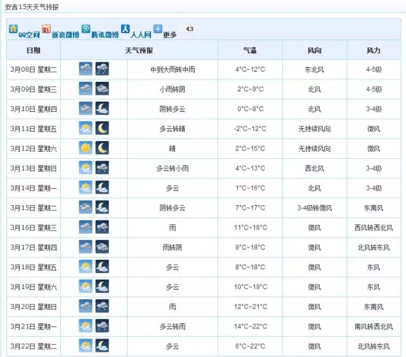Select the forecast text 小雨转阴
The height and width of the screenshot is (357, 406).
point(173,89)
